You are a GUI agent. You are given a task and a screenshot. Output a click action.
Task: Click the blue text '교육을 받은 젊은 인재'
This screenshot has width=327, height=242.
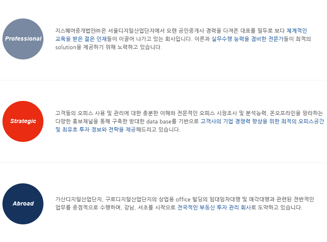[81, 39]
